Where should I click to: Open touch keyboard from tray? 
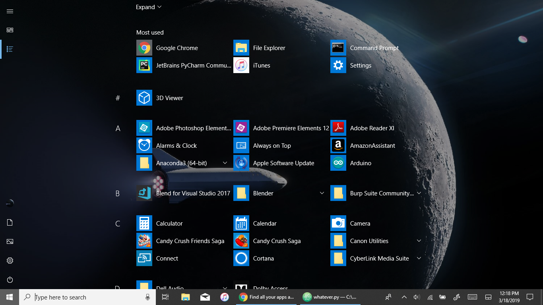click(472, 297)
